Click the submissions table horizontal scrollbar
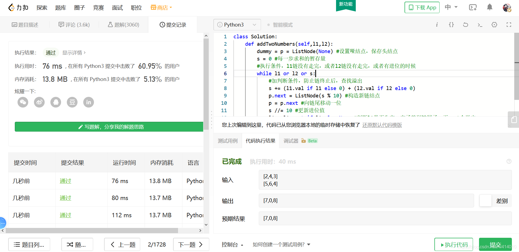The width and height of the screenshot is (519, 252). tap(92, 230)
